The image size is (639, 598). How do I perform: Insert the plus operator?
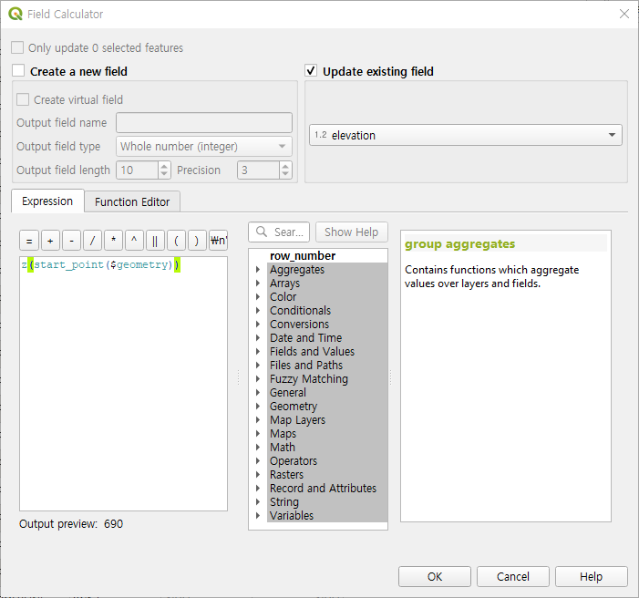(50, 241)
